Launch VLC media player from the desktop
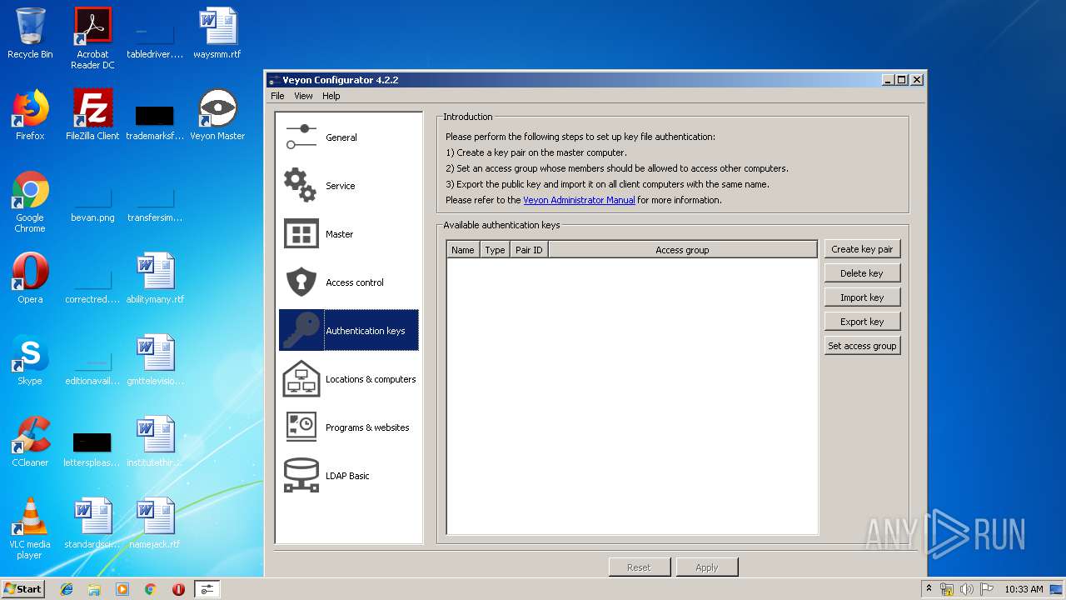Image resolution: width=1066 pixels, height=600 pixels. point(30,528)
